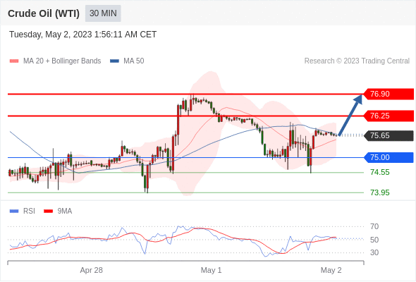Viewport: 416px width, 282px height.
Task: Click the 'May 2' date axis label
Action: coord(331,270)
